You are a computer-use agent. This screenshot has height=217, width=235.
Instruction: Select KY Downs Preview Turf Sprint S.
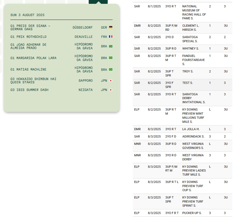[x=193, y=201]
